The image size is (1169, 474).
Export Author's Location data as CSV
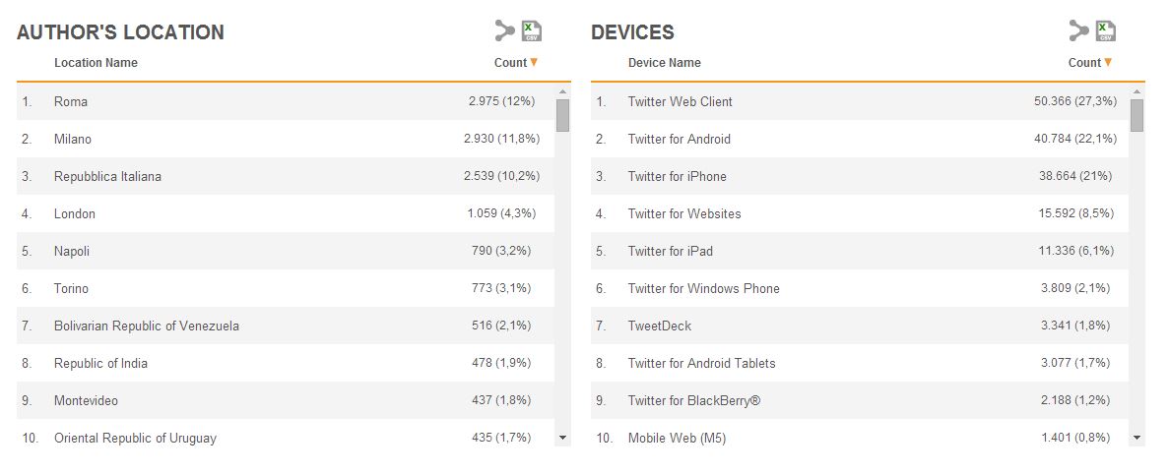click(x=532, y=31)
